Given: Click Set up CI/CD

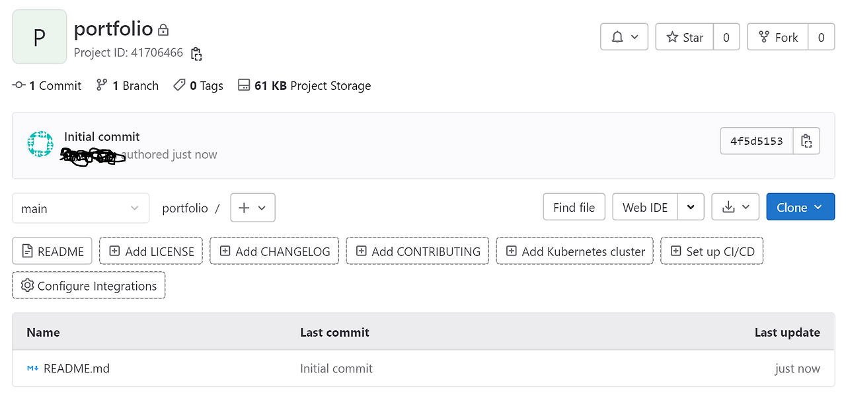Looking at the screenshot, I should [x=712, y=251].
